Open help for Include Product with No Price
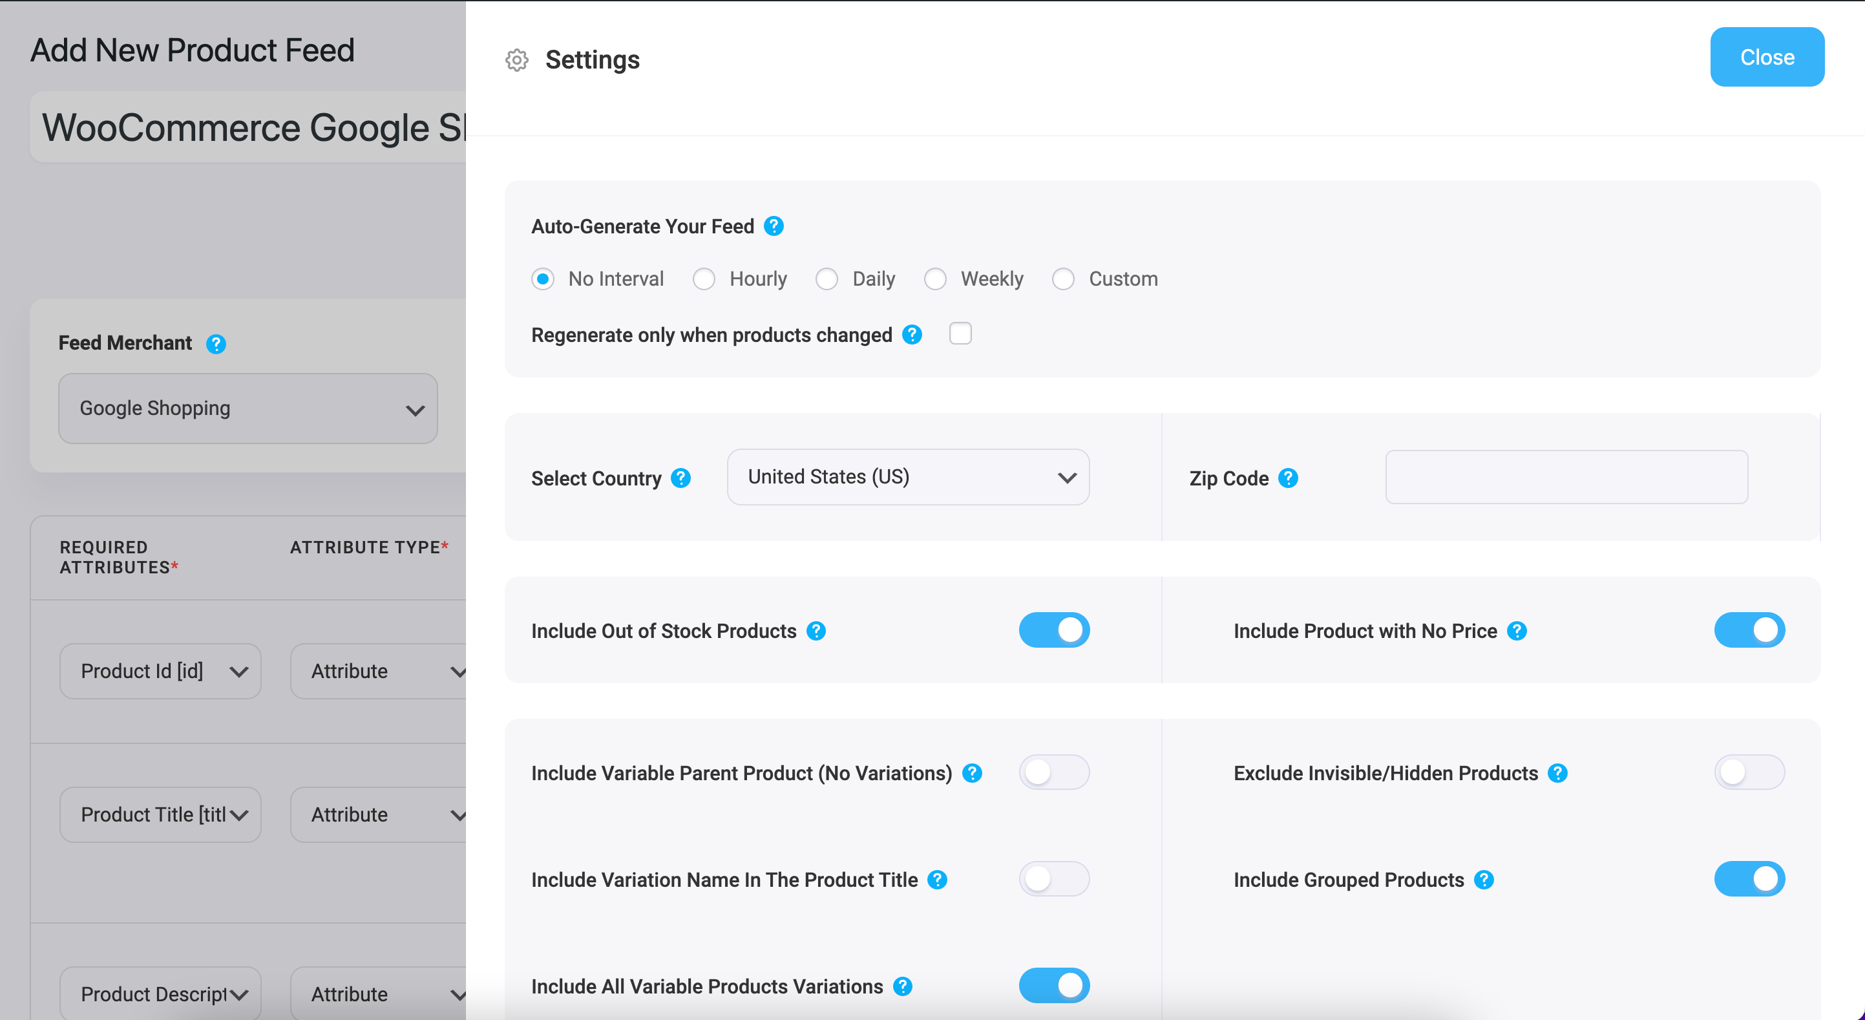 (x=1517, y=631)
